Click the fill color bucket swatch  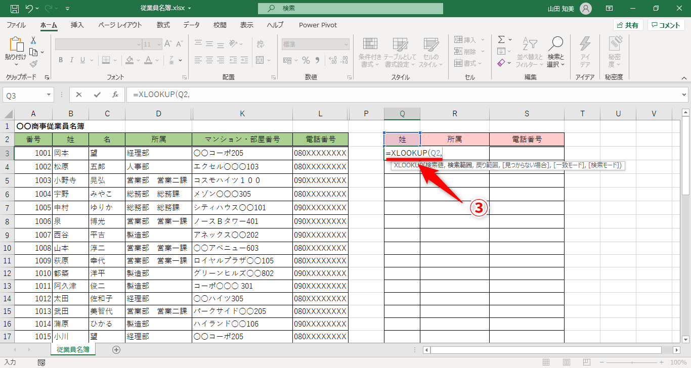click(129, 60)
